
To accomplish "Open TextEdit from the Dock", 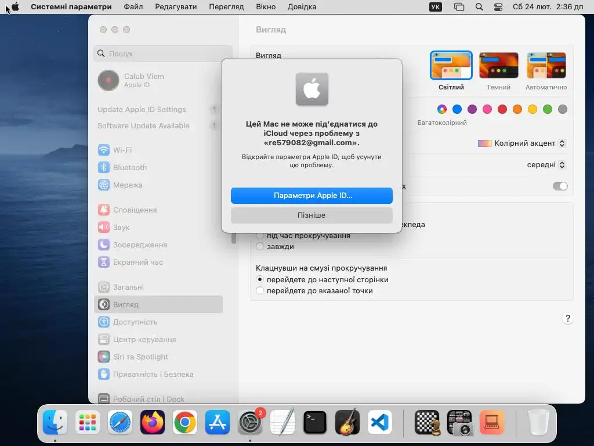I will (282, 422).
